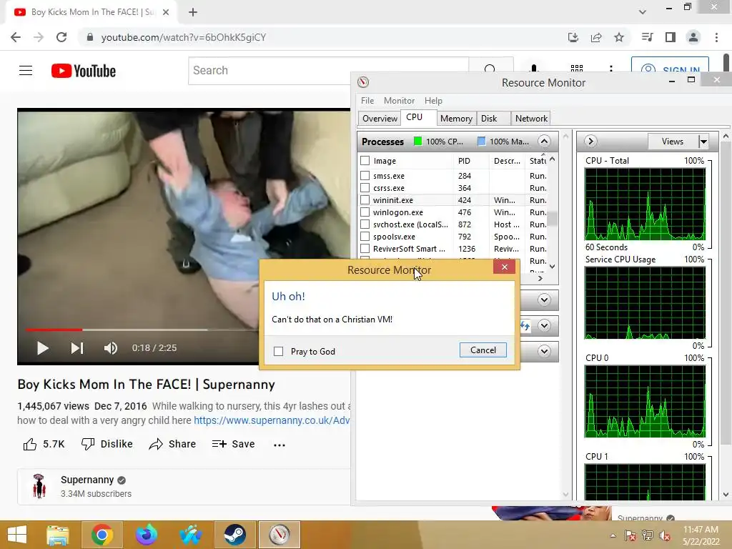Check the svchost.exe (LocalS...) checkbox
This screenshot has width=732, height=549.
click(x=365, y=224)
